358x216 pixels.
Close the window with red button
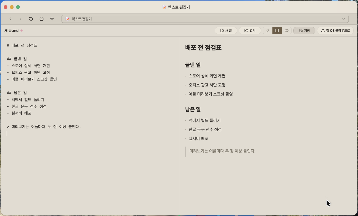point(5,7)
